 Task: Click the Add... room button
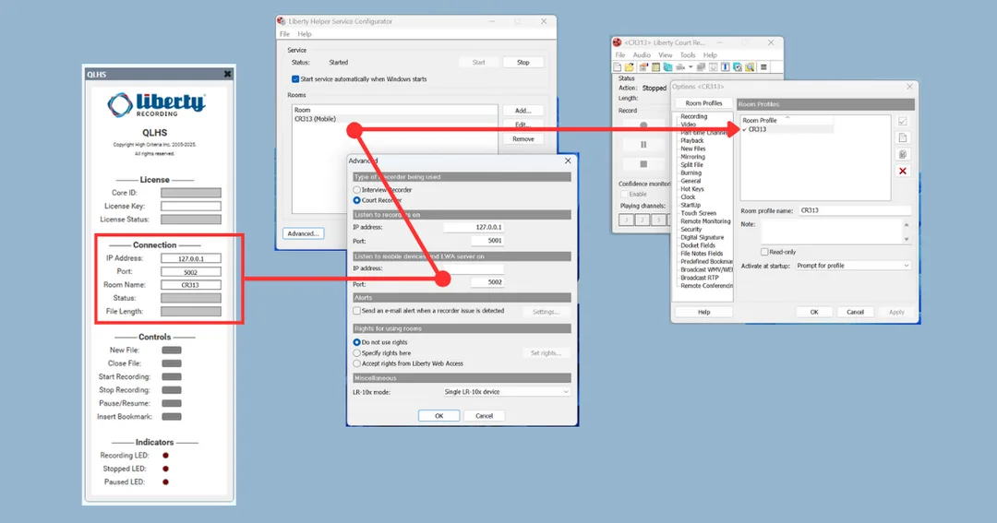[x=523, y=111]
